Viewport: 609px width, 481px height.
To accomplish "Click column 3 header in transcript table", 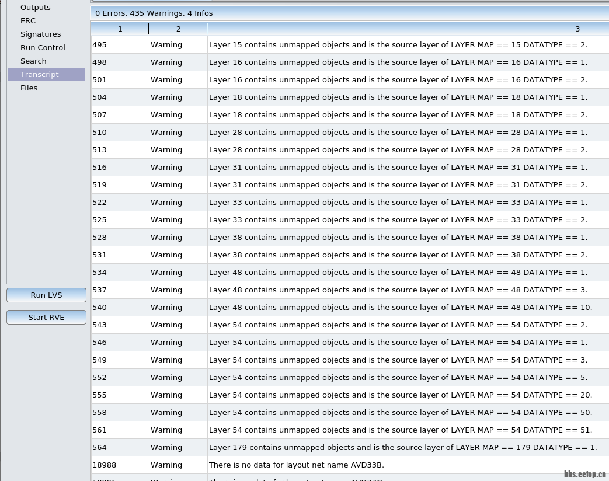I will coord(408,29).
